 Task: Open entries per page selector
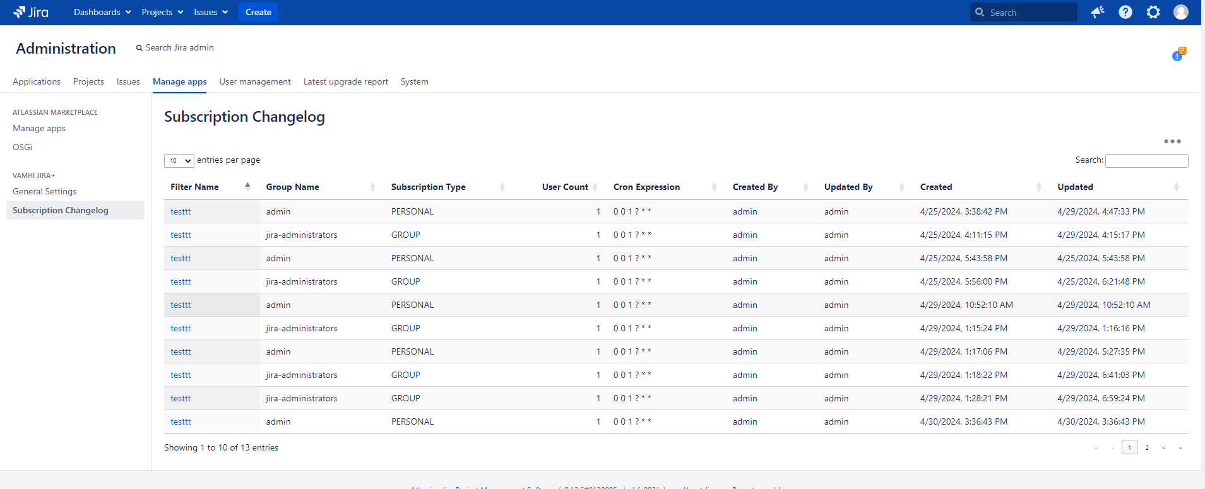click(x=179, y=161)
